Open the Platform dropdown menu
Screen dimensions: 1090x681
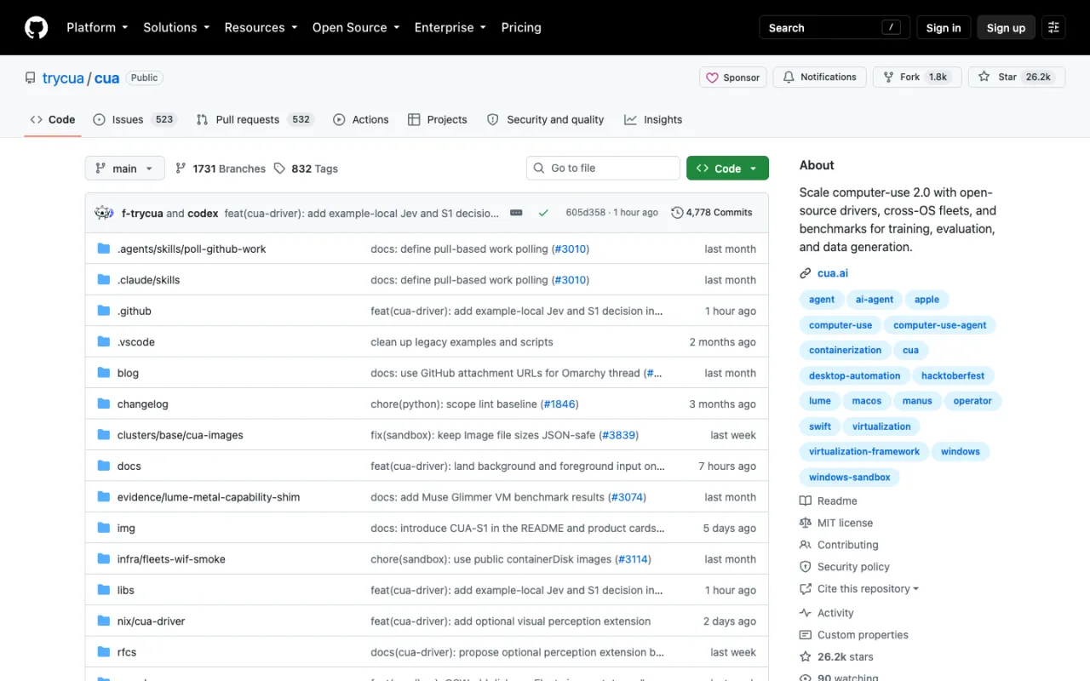(x=97, y=27)
